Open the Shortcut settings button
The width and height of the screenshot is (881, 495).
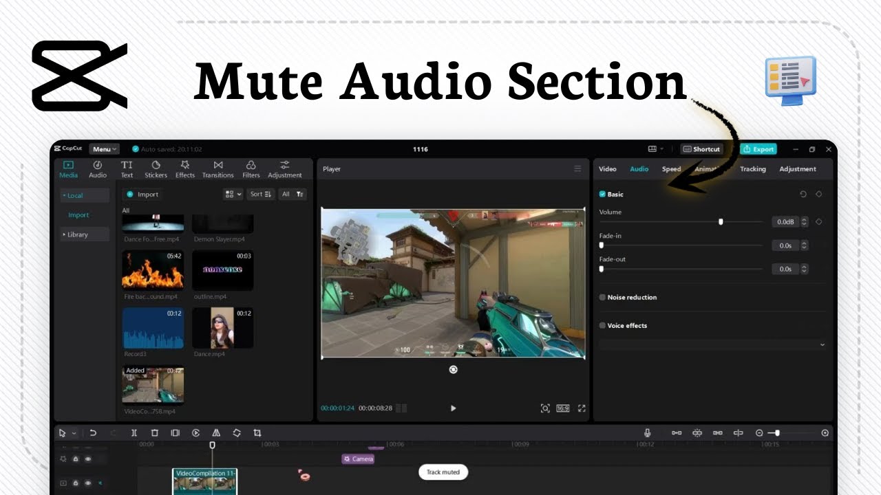click(701, 149)
